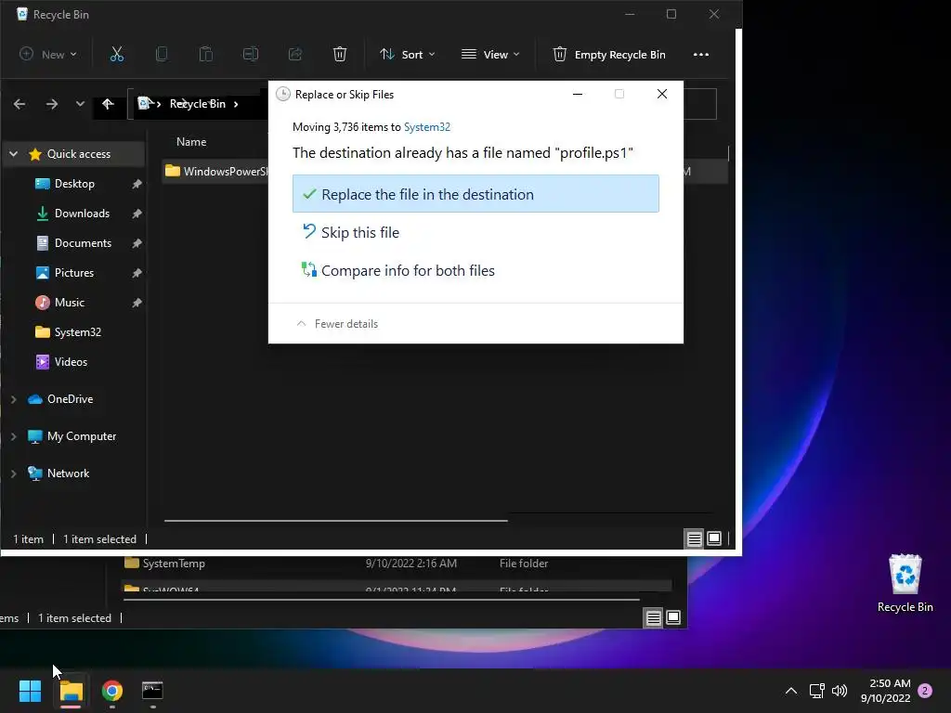The height and width of the screenshot is (713, 951).
Task: Choose Replace the file in the destination
Action: coord(475,194)
